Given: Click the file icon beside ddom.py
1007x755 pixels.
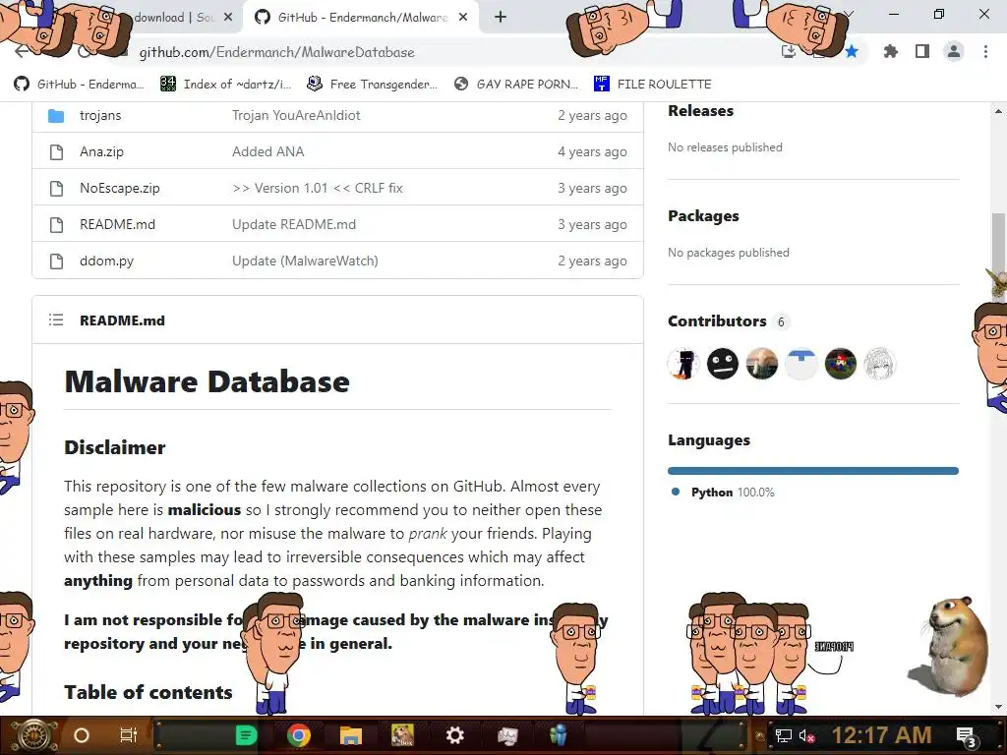Looking at the screenshot, I should [56, 261].
